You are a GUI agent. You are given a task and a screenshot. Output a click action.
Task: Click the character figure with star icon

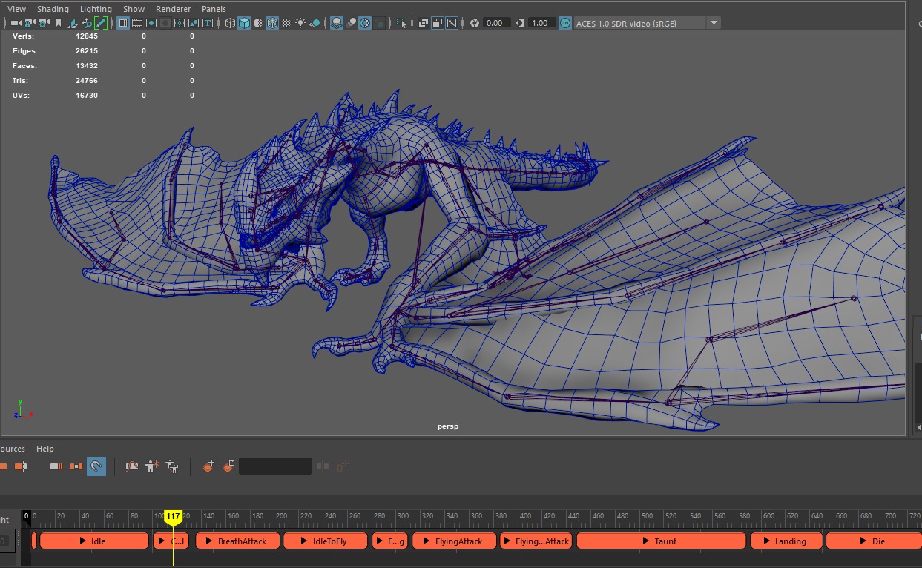coord(152,466)
